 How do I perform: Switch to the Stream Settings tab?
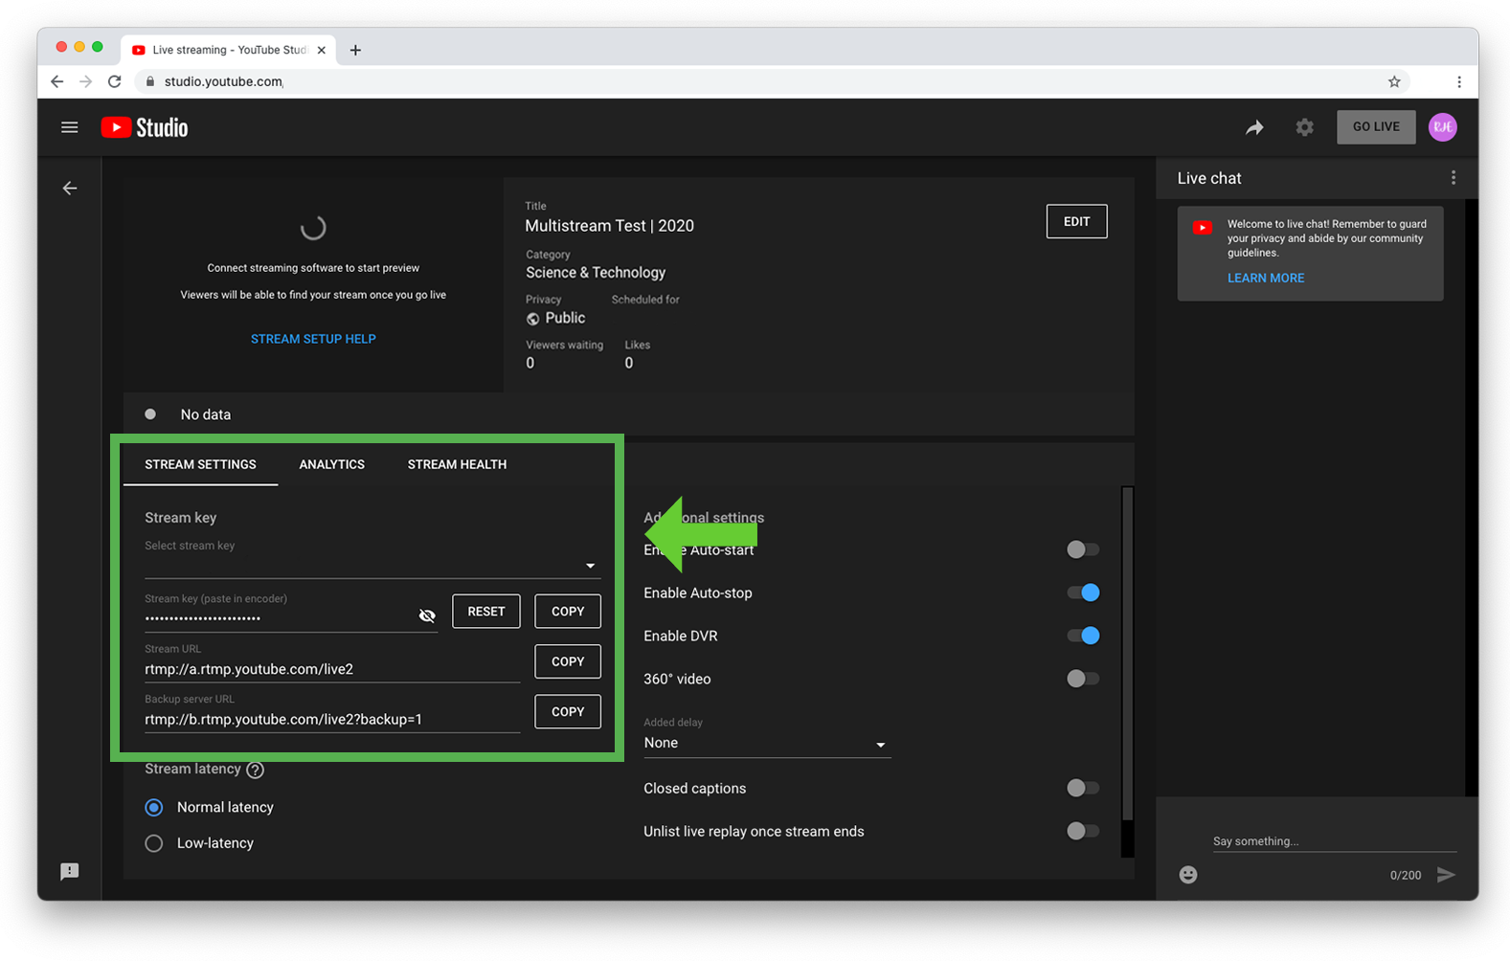(200, 464)
